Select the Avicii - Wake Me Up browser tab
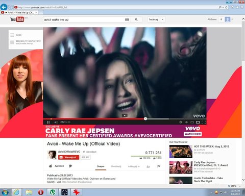Image resolution: width=245 pixels, height=196 pixels. (x=19, y=13)
